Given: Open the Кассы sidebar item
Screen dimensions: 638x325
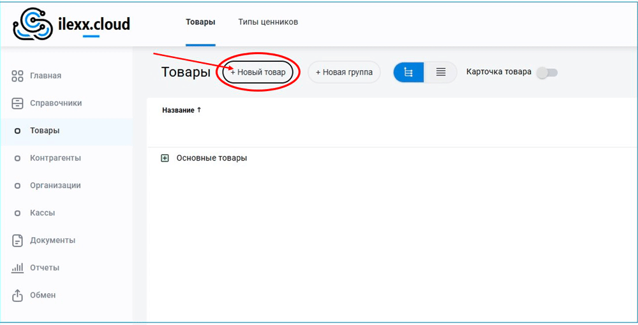Looking at the screenshot, I should click(x=42, y=213).
